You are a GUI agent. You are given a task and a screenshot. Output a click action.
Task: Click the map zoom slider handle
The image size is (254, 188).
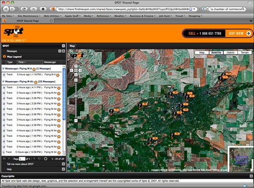click(x=76, y=96)
